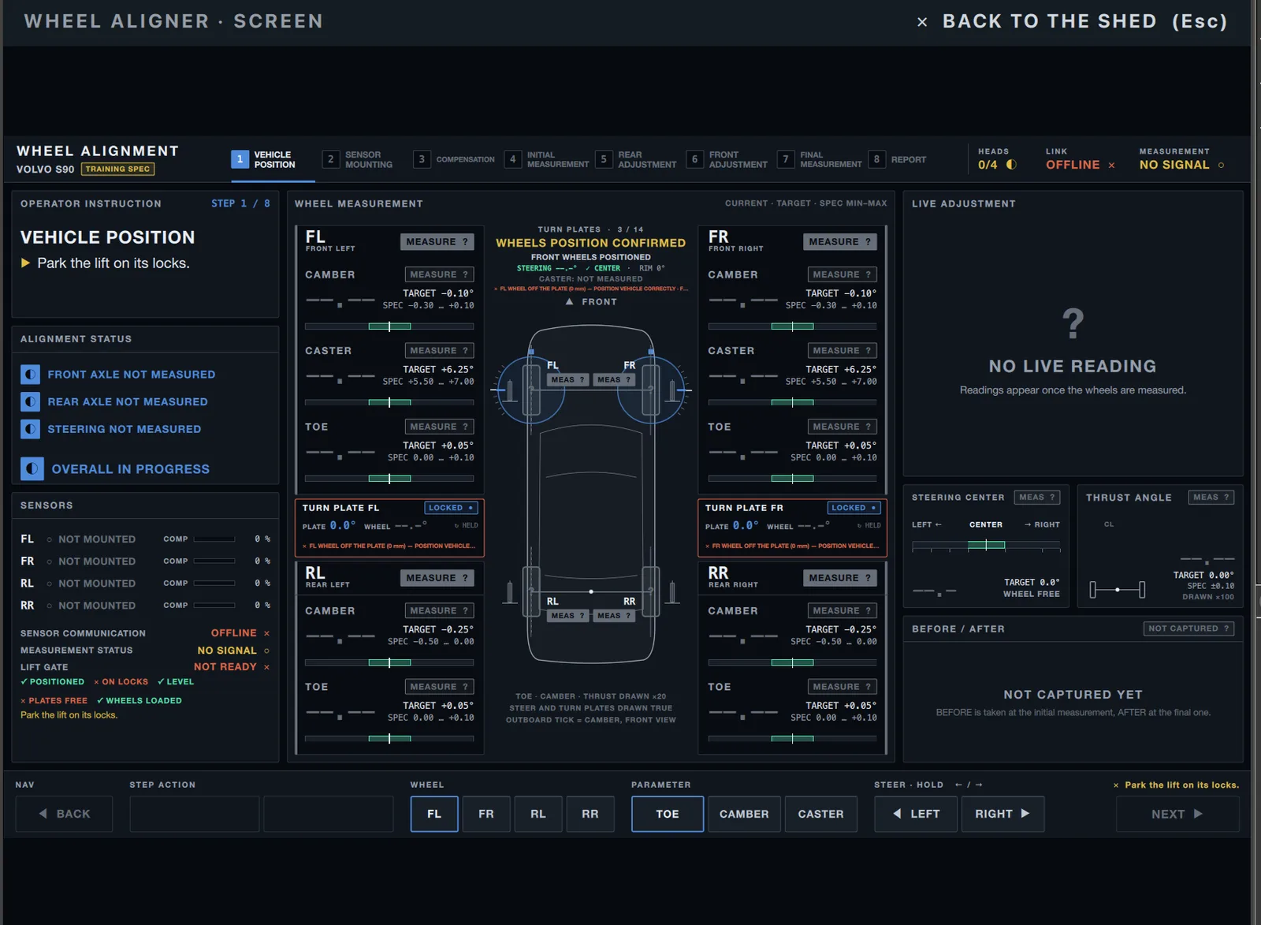The height and width of the screenshot is (925, 1261).
Task: Click Measure beside FR Caster
Action: click(x=843, y=351)
